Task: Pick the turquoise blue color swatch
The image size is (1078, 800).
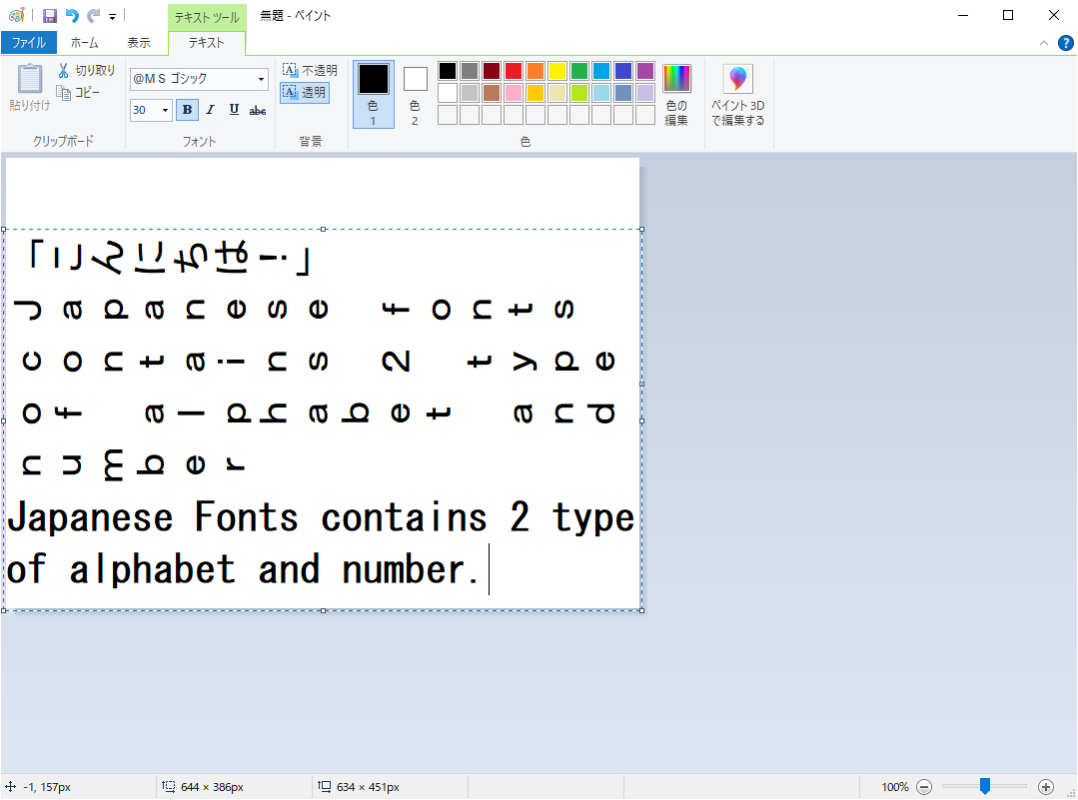Action: pos(601,71)
